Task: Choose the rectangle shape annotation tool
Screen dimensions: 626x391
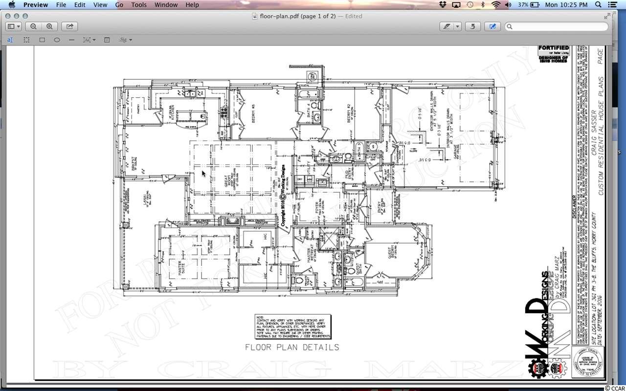Action: point(42,40)
